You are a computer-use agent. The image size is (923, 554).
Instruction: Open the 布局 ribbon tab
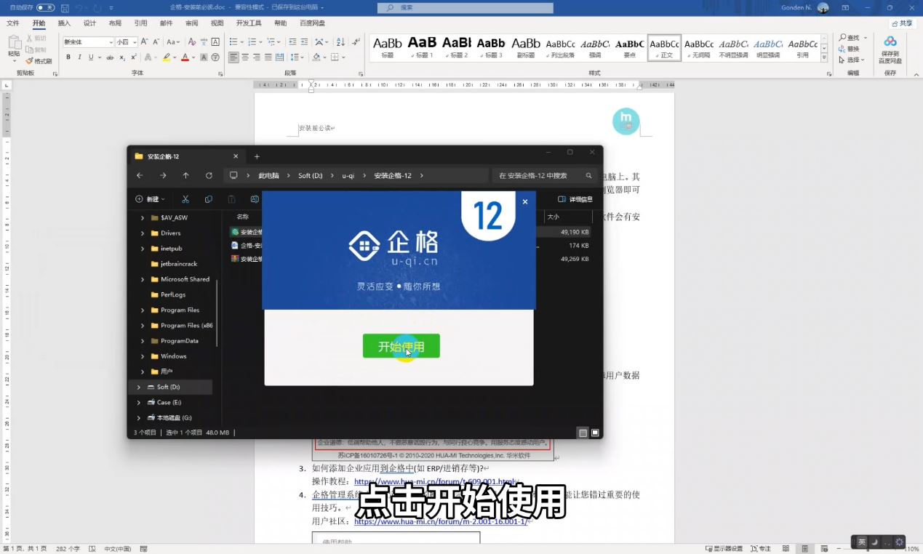[115, 23]
